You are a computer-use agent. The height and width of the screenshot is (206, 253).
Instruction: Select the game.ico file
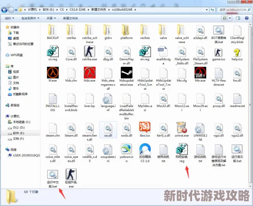[x=218, y=54]
